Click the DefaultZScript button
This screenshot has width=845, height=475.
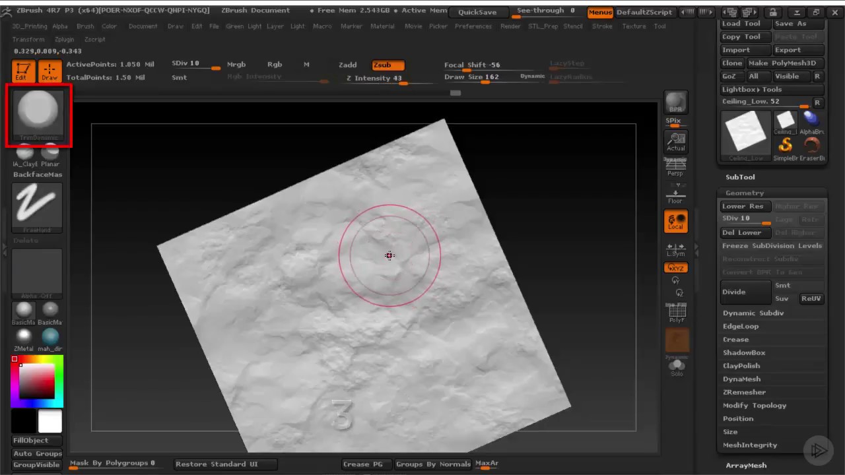(644, 13)
